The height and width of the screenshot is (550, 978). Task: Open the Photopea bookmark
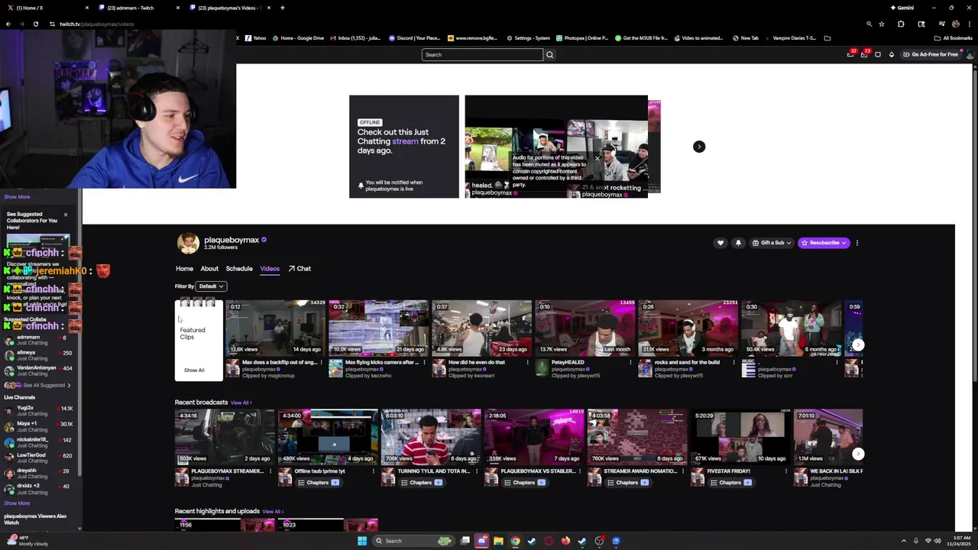pyautogui.click(x=583, y=38)
